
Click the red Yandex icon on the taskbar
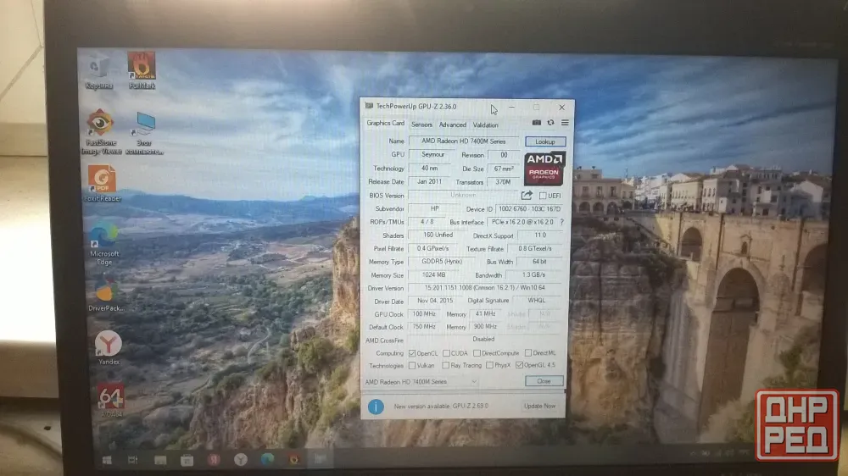(x=215, y=460)
